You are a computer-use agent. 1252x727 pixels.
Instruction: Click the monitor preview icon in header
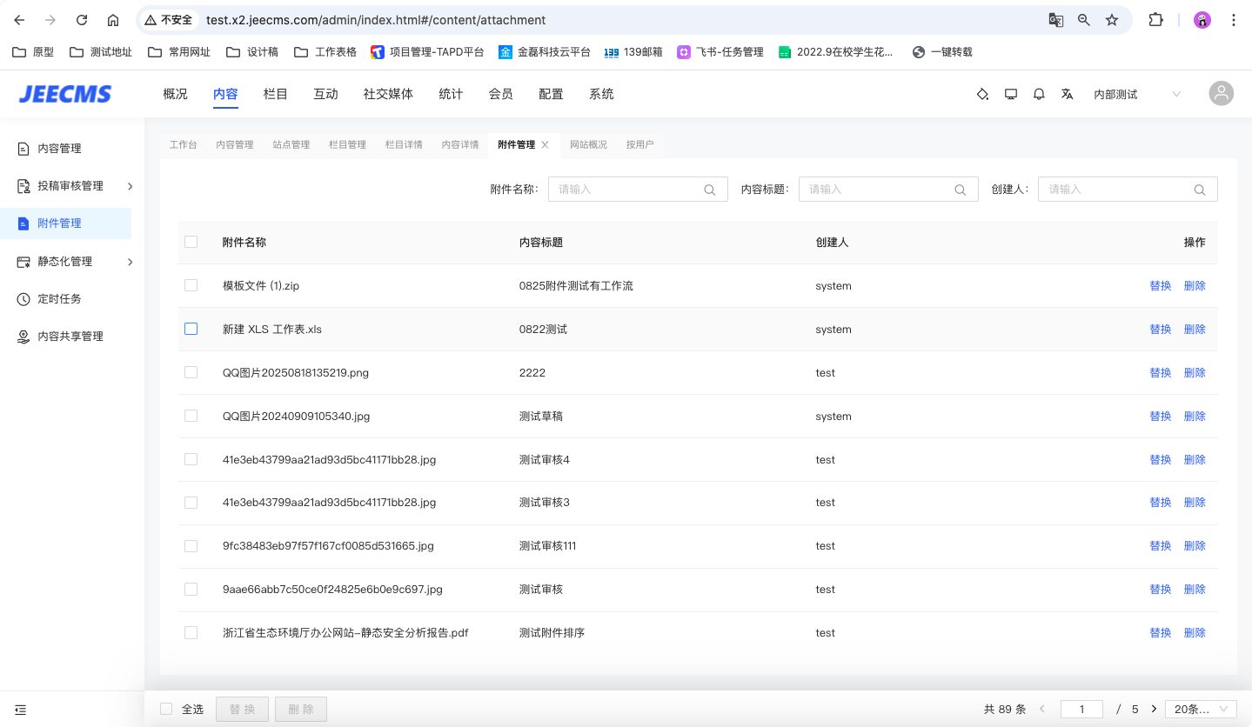pos(1010,94)
